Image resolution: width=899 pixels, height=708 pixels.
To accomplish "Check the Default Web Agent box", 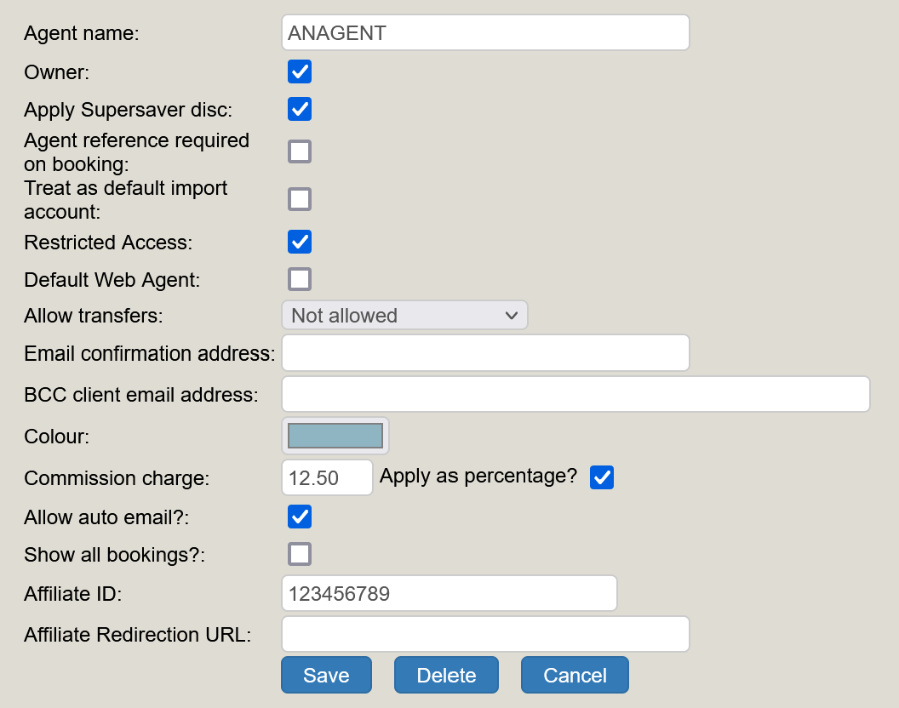I will pos(300,279).
